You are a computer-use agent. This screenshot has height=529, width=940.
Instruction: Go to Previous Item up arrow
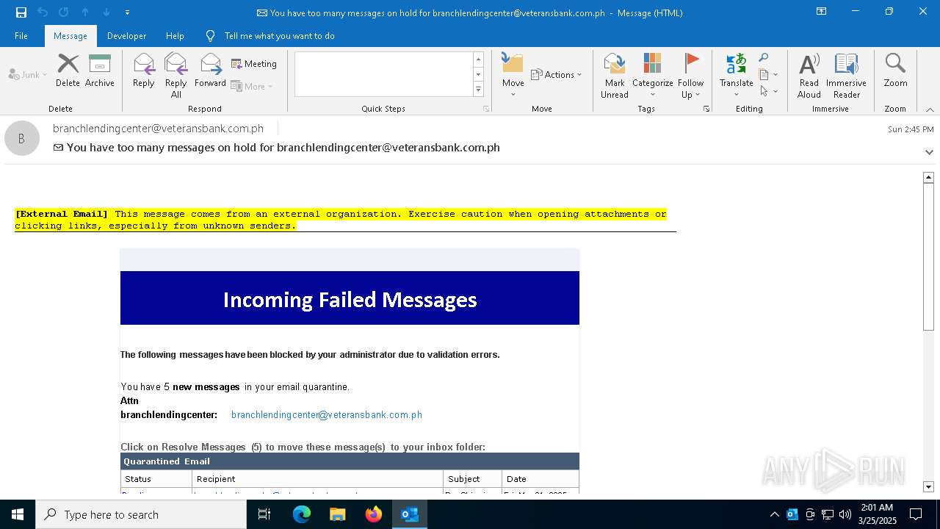click(85, 12)
